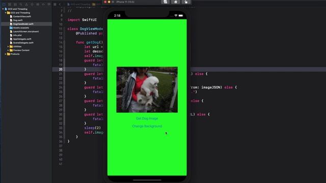Expand the Products folder
The image size is (326, 183).
[6, 54]
